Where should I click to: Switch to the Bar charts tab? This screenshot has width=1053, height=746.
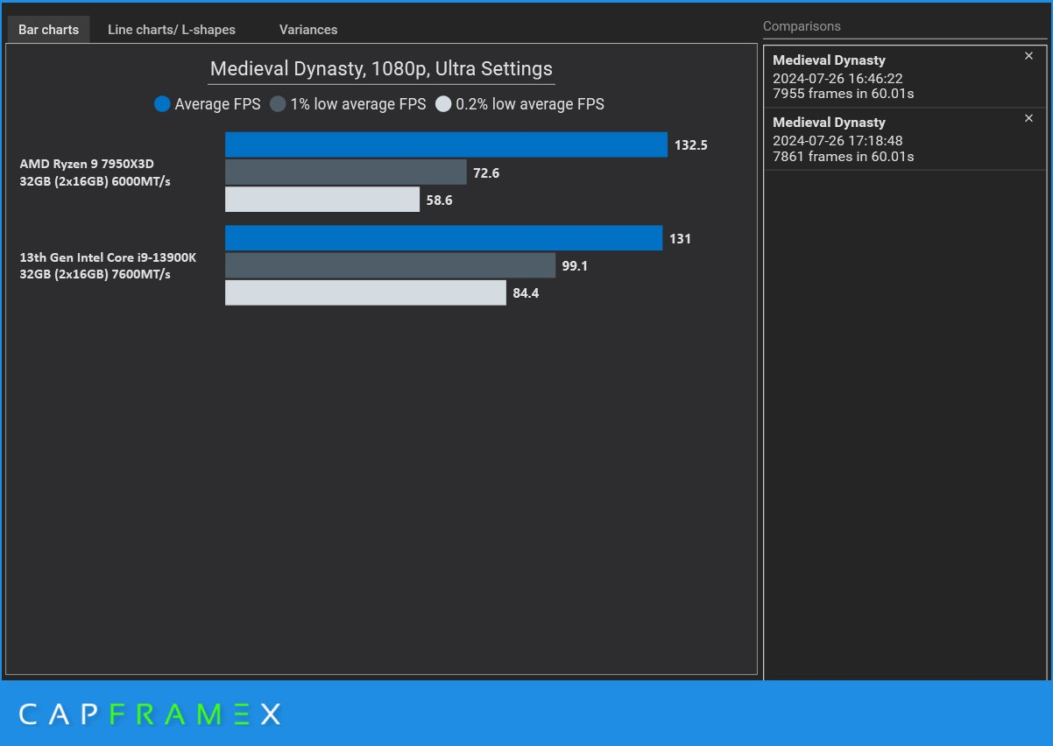pos(48,30)
